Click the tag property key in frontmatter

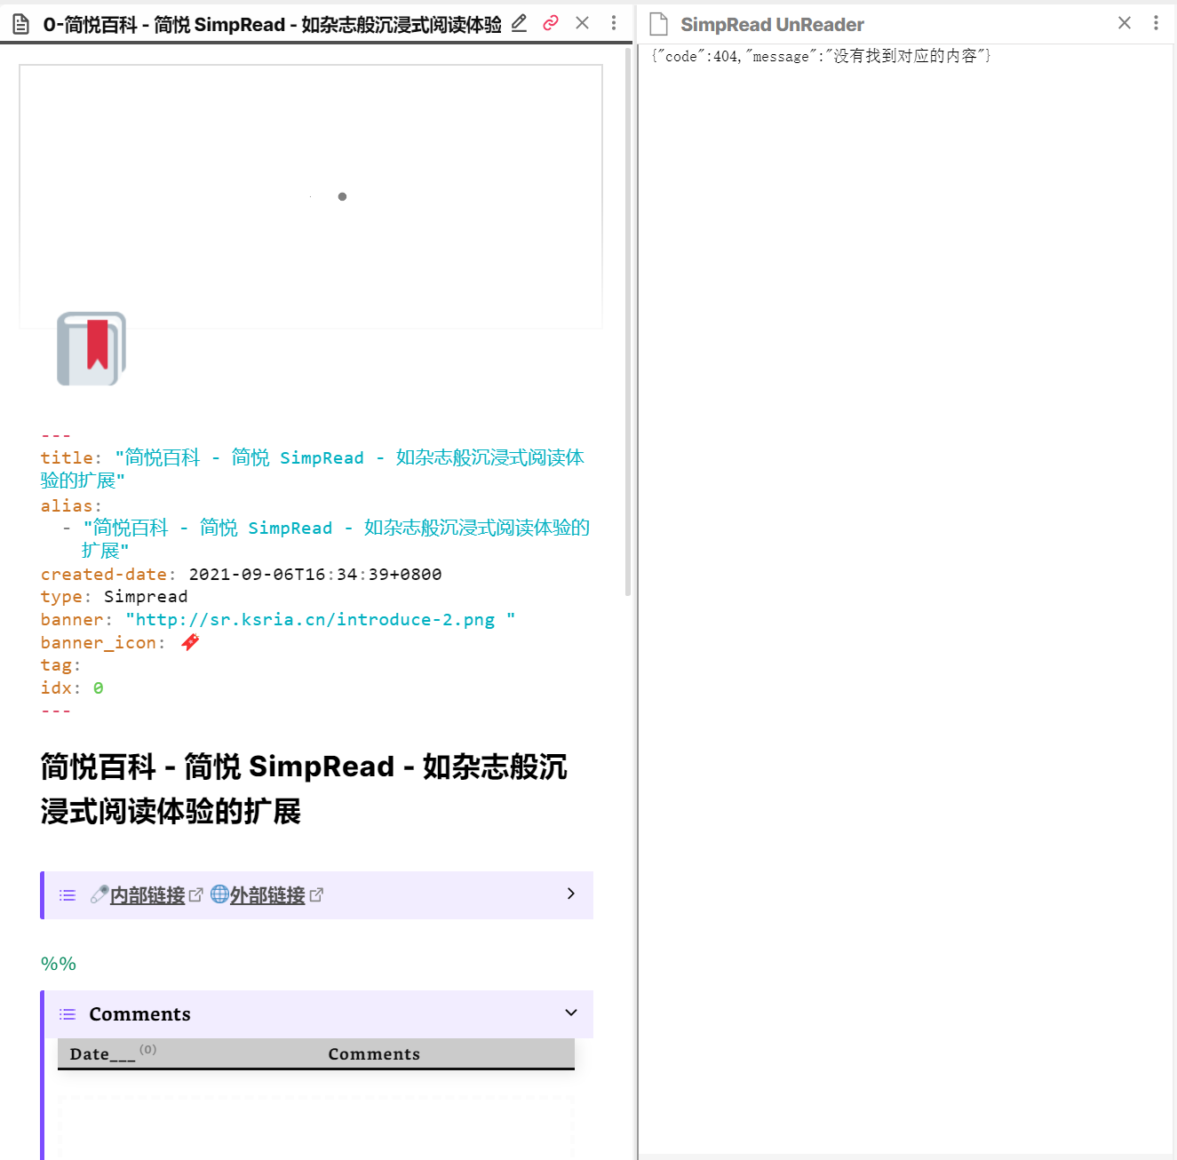pos(56,665)
